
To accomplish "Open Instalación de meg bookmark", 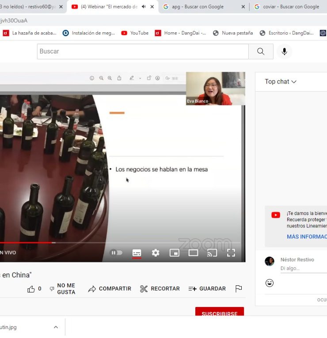I will 88,33.
